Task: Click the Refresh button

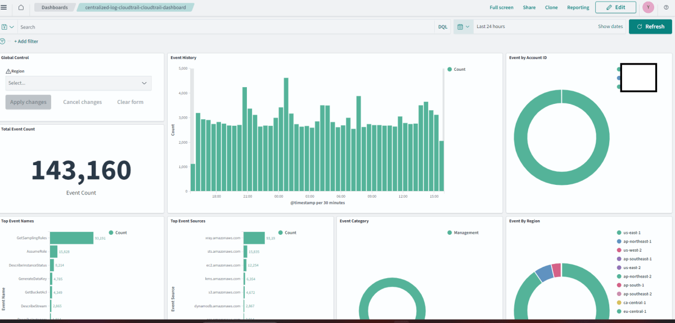Action: 650,26
